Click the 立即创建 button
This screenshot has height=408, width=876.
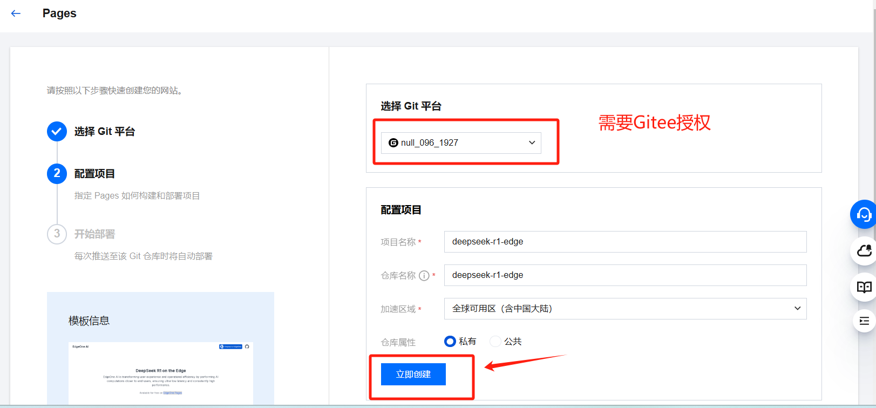(413, 375)
